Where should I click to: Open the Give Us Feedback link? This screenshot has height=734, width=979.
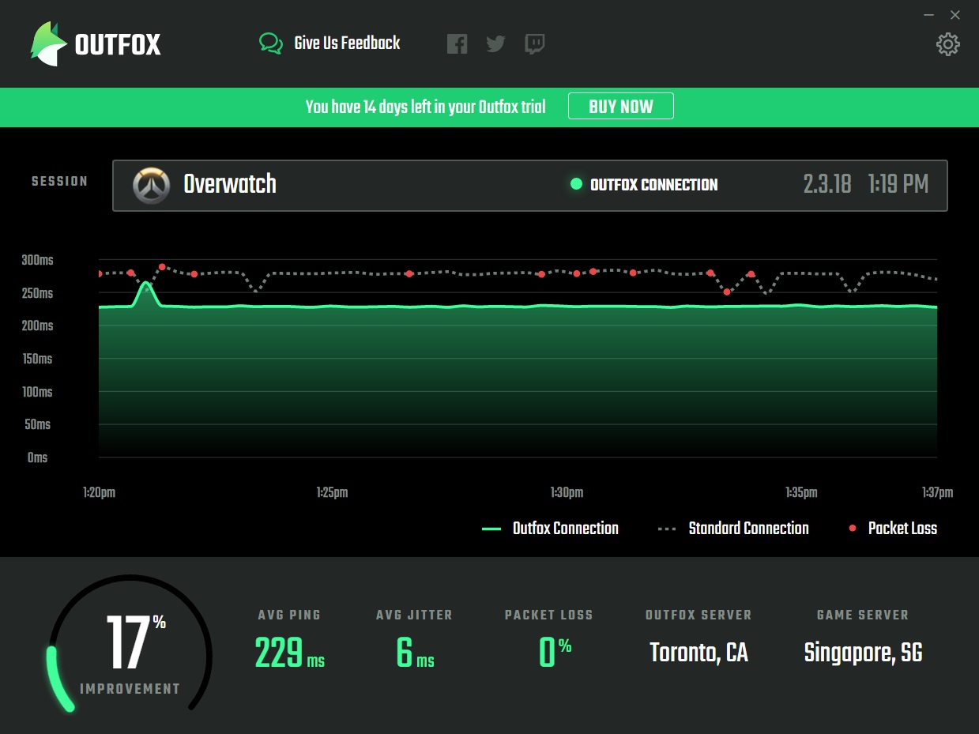[347, 43]
